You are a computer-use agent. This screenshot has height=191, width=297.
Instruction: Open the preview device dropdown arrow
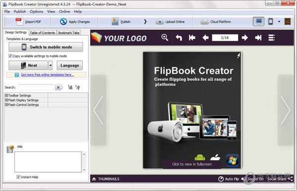[x=279, y=22]
